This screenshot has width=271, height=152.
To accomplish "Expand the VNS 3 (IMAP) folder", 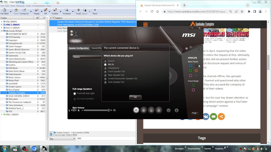I will pos(2,115).
